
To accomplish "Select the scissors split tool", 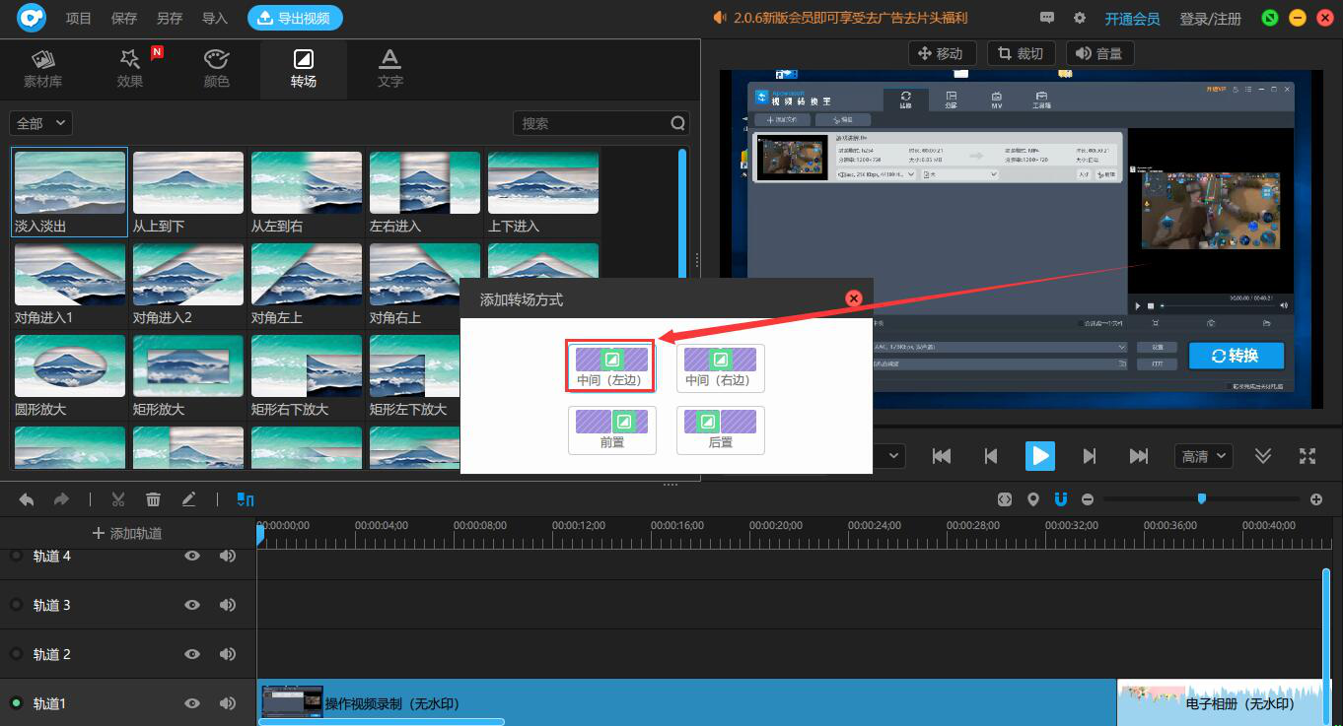I will point(118,499).
